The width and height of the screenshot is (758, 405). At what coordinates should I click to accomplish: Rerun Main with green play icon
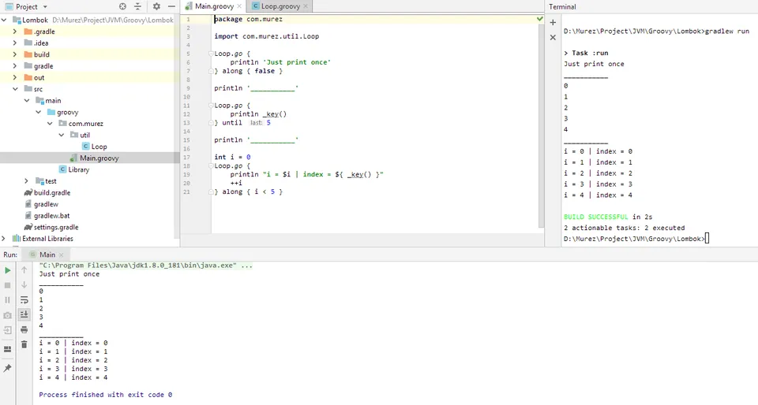(7, 270)
